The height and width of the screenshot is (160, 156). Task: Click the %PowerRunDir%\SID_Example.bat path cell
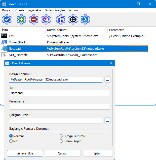(72, 55)
